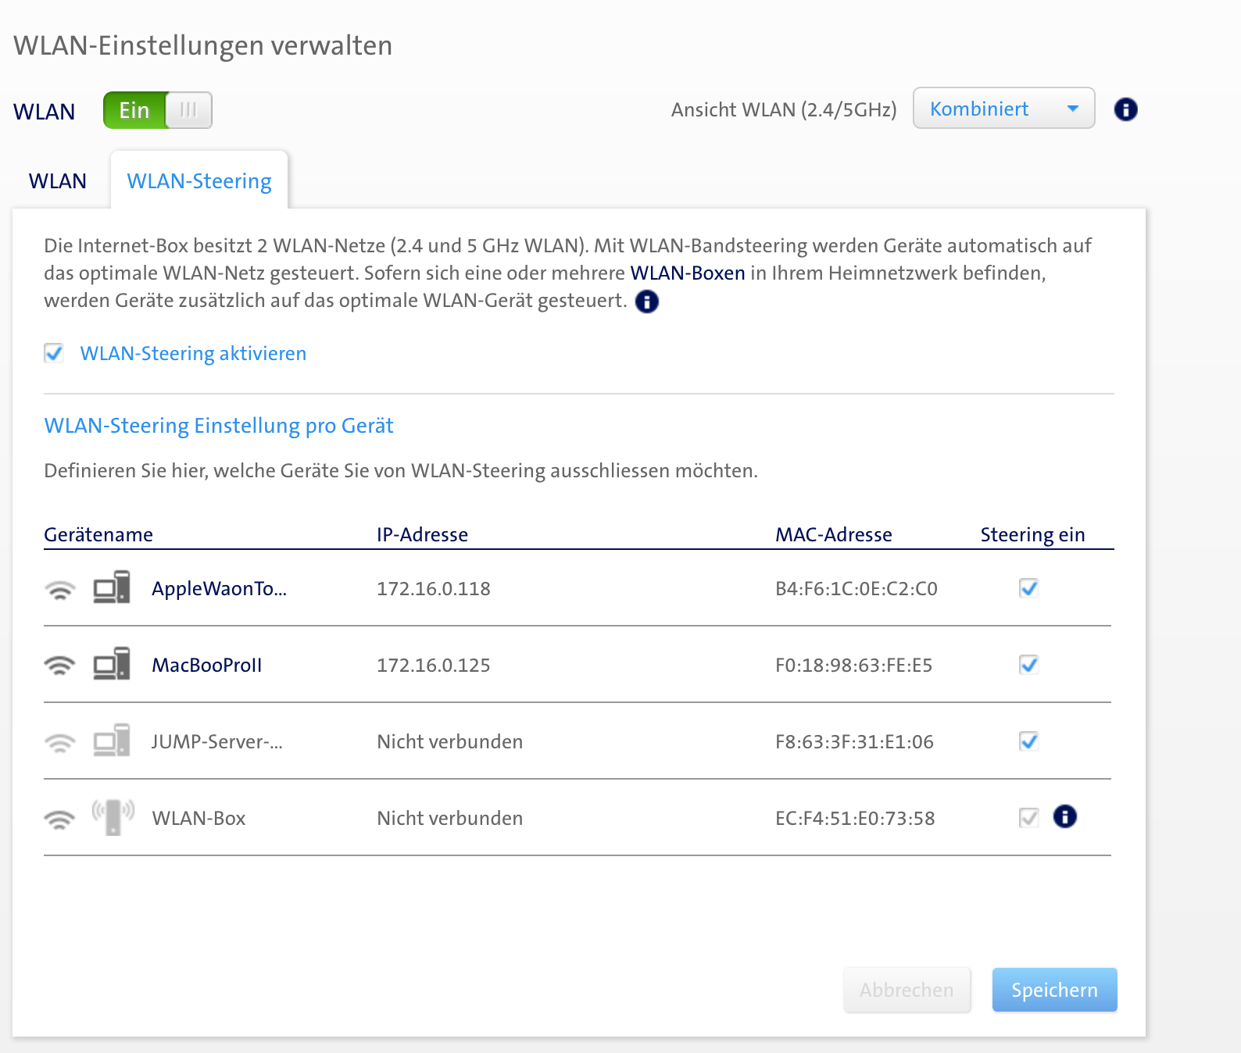Image resolution: width=1241 pixels, height=1053 pixels.
Task: Disable steering for MacBooProII device
Action: 1028,665
